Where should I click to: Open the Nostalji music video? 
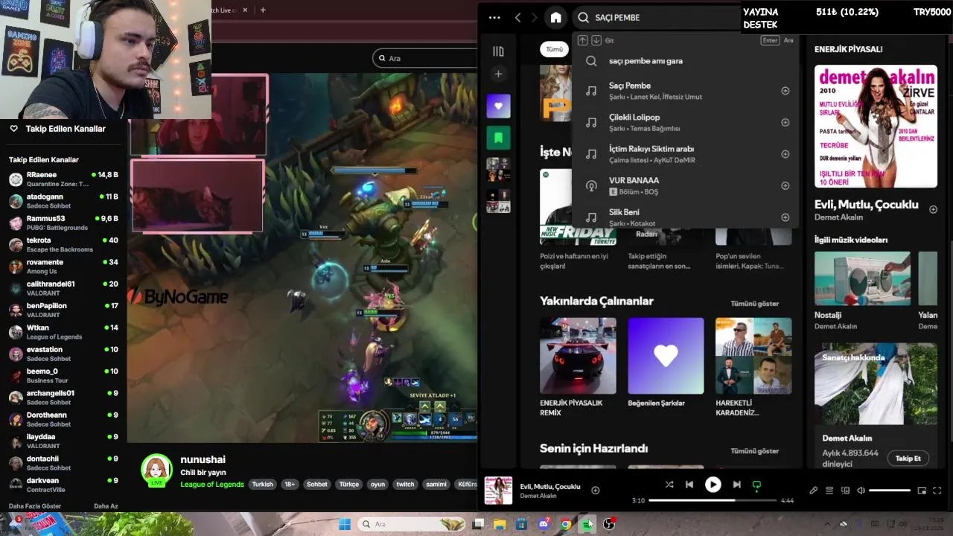[862, 291]
